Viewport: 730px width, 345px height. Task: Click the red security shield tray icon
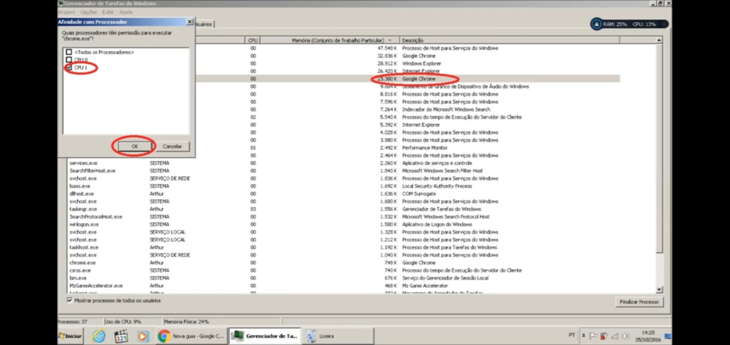point(604,336)
